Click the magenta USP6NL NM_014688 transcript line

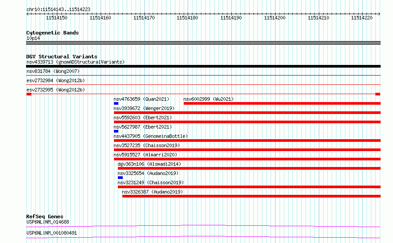click(x=203, y=226)
